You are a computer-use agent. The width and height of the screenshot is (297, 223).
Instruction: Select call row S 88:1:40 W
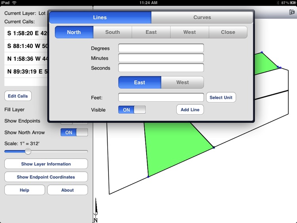(26, 46)
